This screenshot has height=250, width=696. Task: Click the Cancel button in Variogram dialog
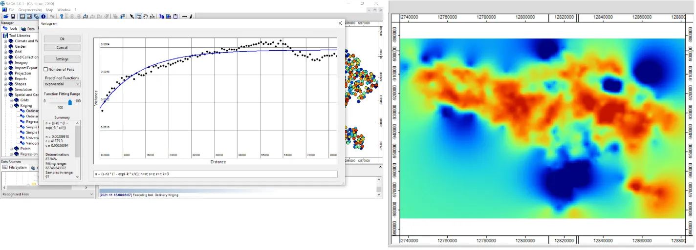click(62, 48)
